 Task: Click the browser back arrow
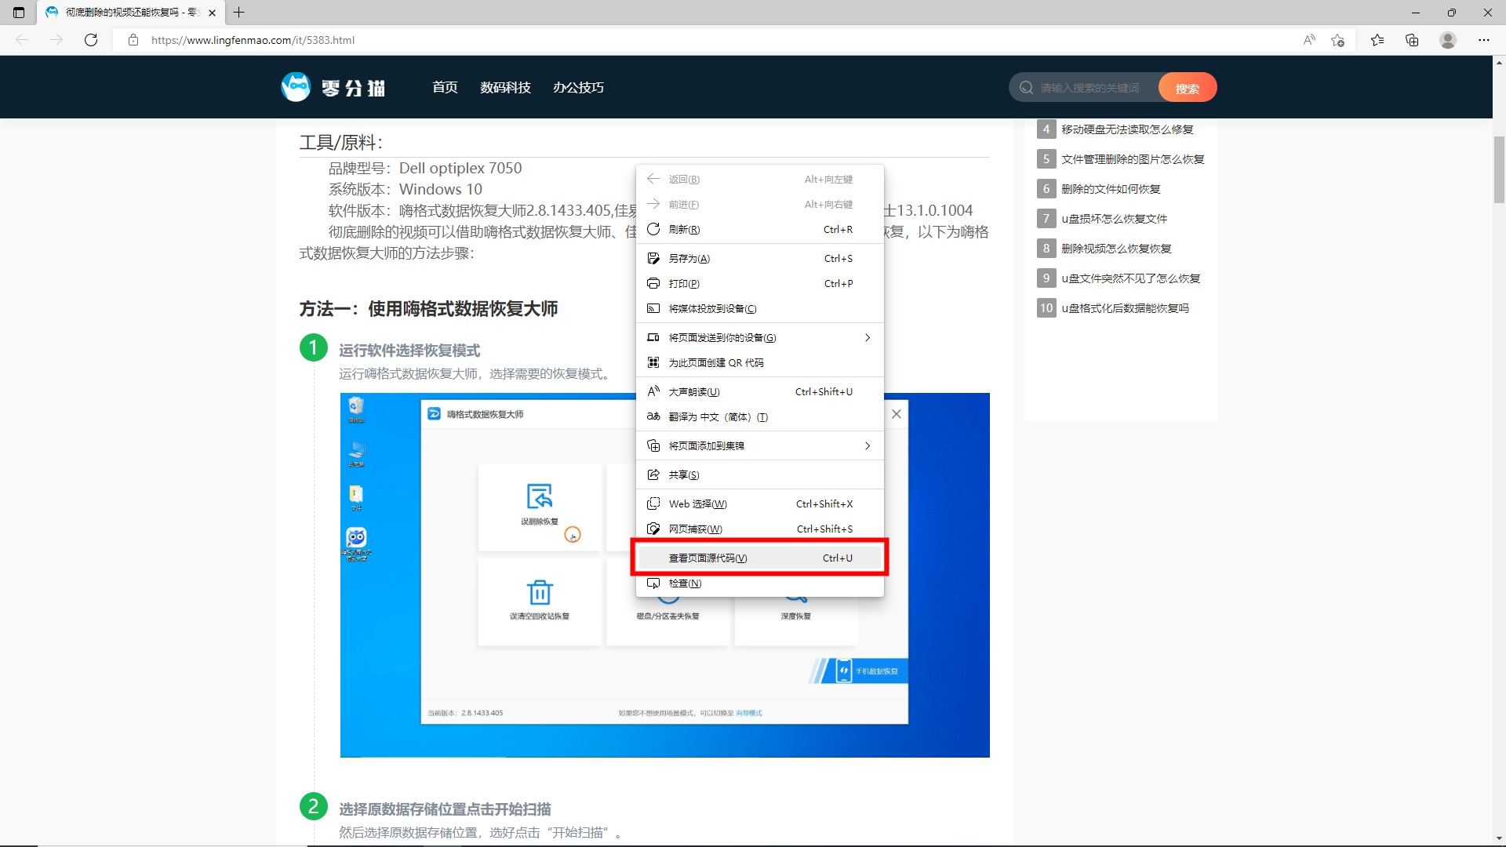(22, 40)
